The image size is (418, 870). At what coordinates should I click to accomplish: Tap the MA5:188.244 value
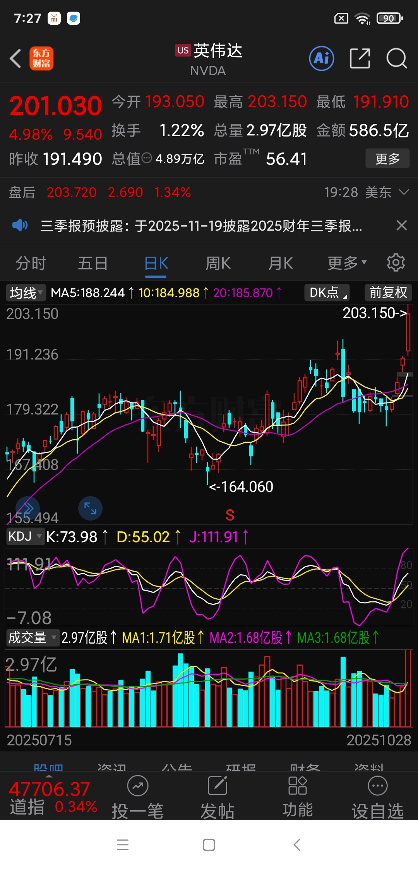(93, 293)
